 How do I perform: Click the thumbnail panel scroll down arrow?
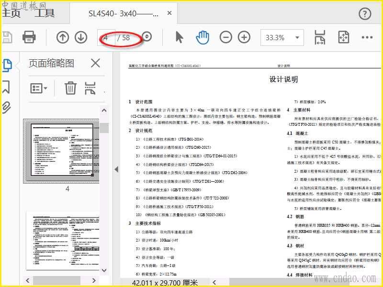coord(104,270)
